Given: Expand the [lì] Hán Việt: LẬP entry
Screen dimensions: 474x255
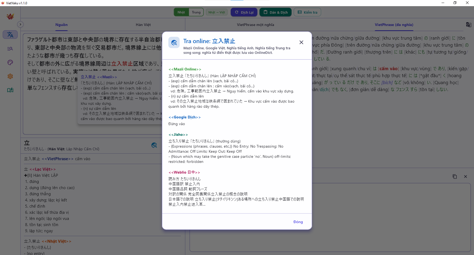Looking at the screenshot, I should pyautogui.click(x=26, y=175).
